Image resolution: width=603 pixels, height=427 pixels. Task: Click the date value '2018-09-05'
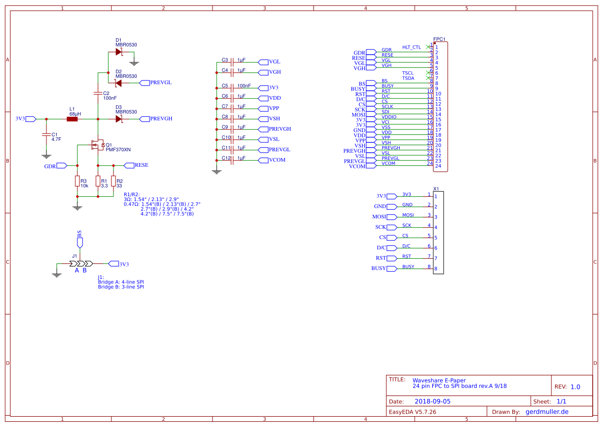(432, 401)
